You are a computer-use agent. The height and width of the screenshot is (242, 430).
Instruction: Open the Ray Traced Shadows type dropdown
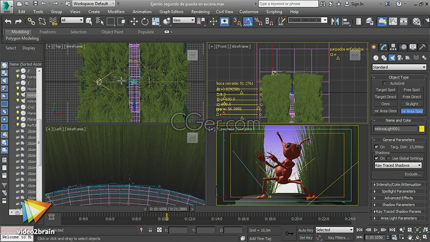pos(398,165)
